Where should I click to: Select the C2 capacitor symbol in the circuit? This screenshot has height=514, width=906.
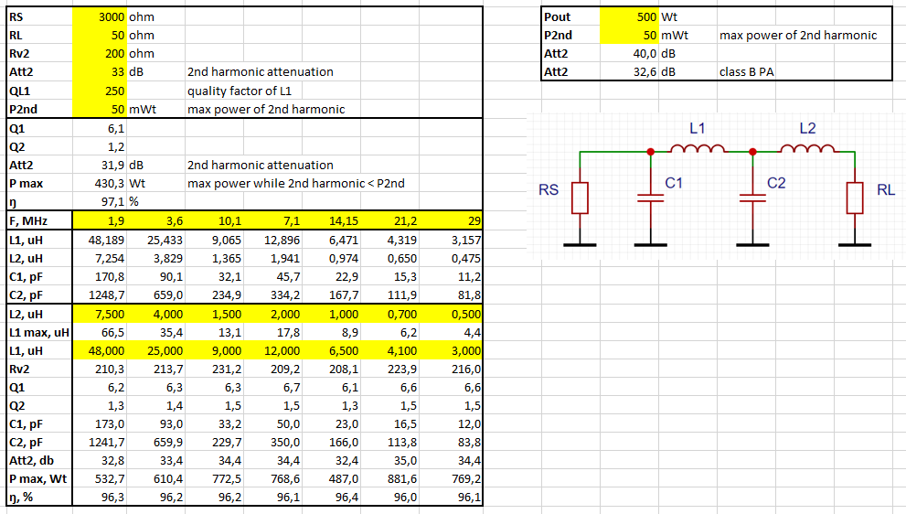[751, 198]
